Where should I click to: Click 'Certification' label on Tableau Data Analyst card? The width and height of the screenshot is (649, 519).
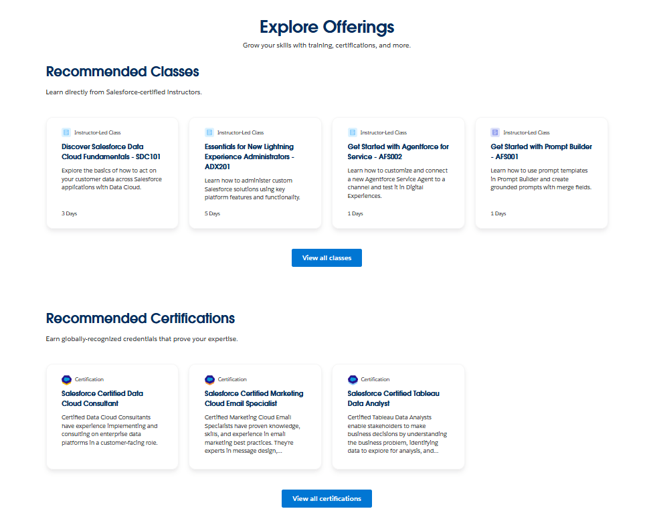click(375, 379)
